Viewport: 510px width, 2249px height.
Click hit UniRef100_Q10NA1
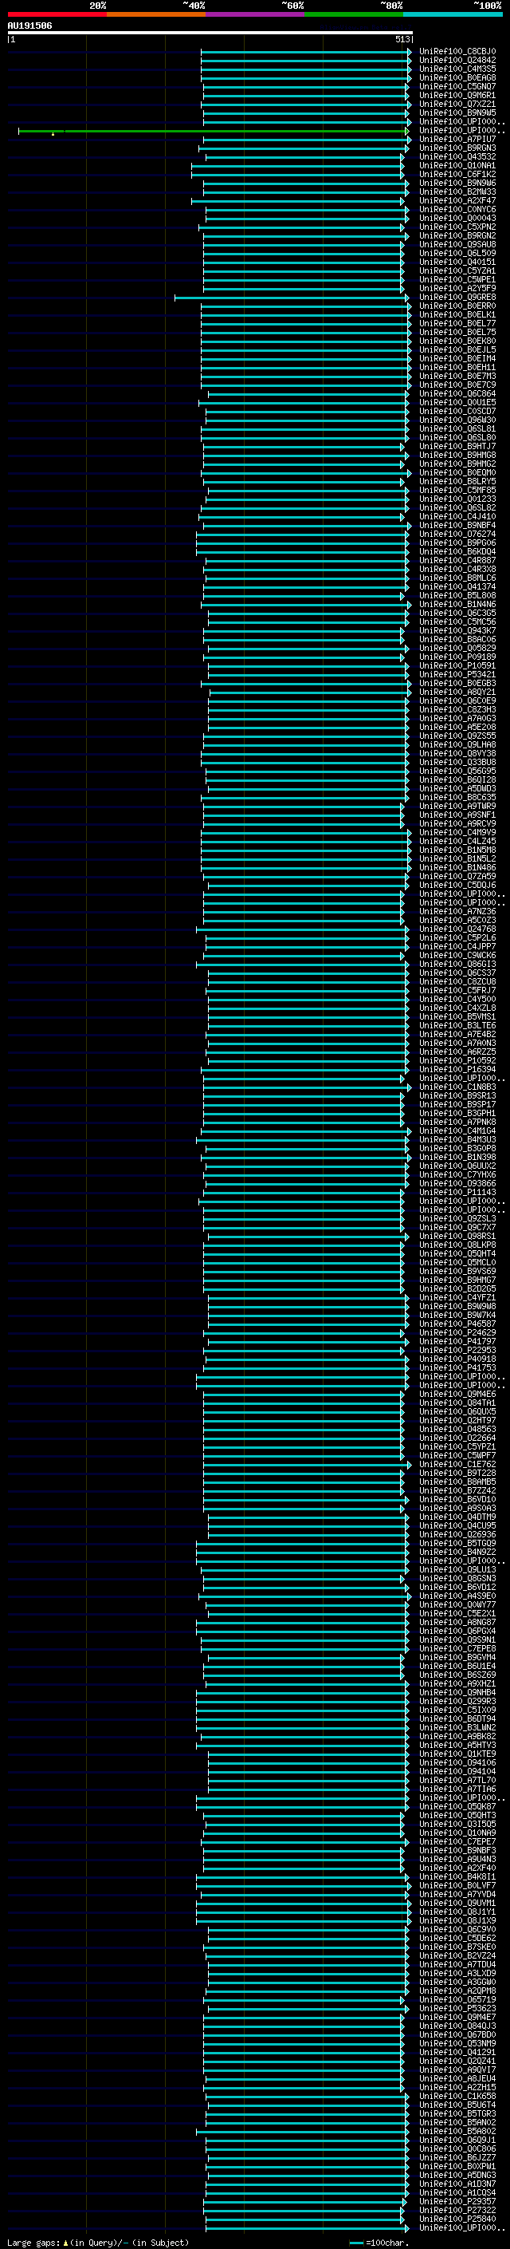(457, 166)
